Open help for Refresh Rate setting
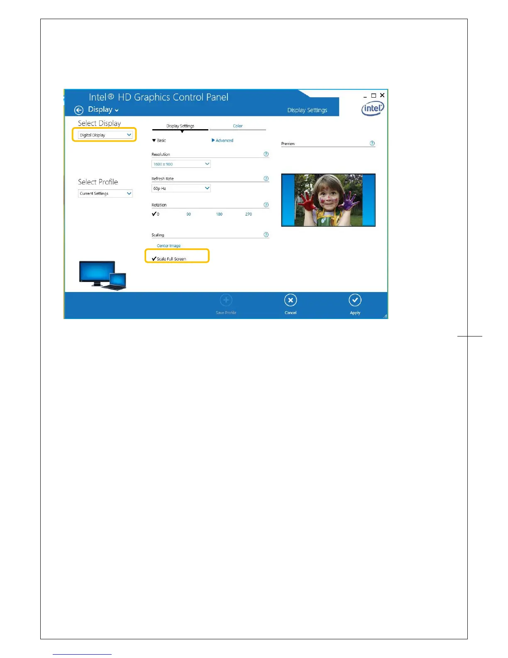Viewport: 508px width, 658px height. click(x=266, y=179)
